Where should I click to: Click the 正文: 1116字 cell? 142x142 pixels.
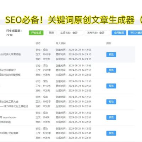[43, 86]
